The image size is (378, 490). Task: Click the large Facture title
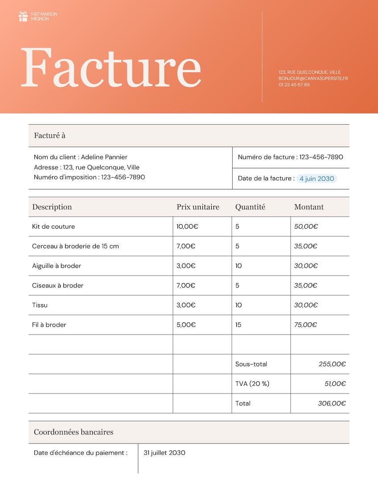pos(111,67)
